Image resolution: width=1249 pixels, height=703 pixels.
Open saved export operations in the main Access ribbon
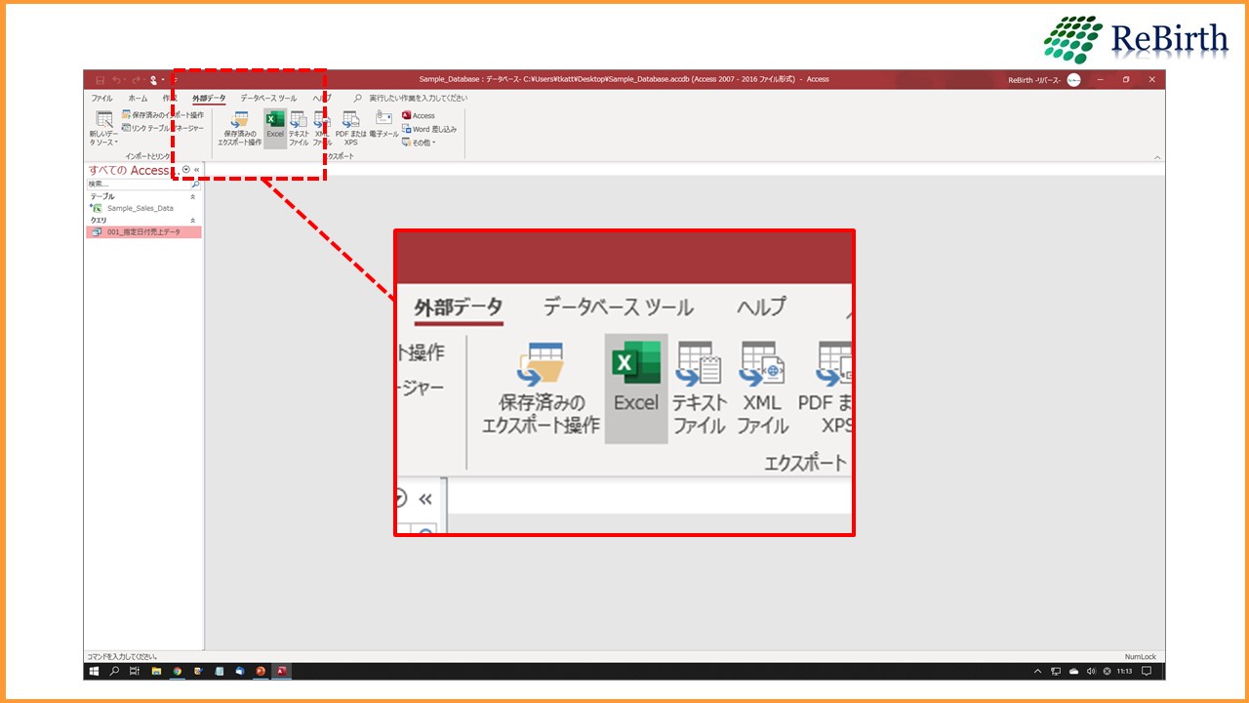tap(240, 128)
